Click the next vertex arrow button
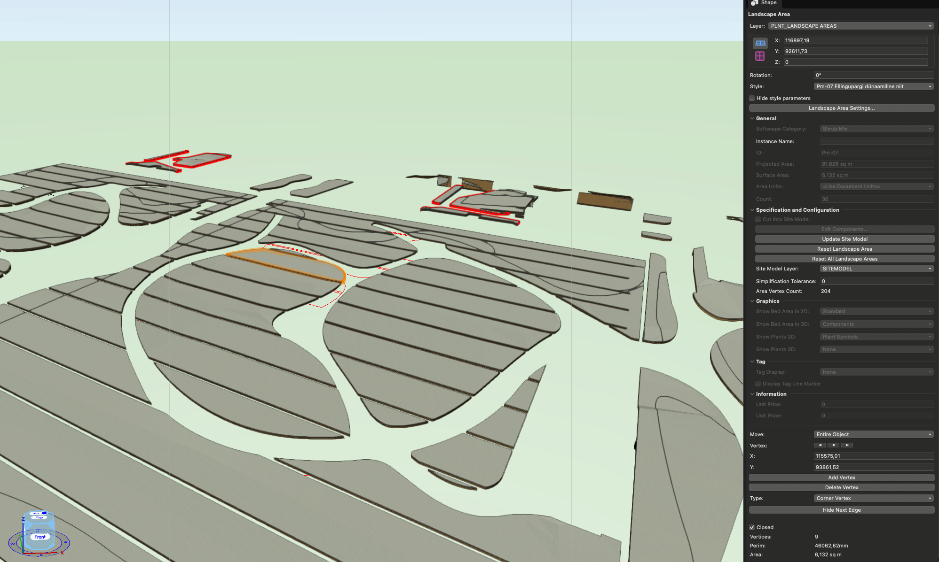The width and height of the screenshot is (939, 562). point(847,445)
